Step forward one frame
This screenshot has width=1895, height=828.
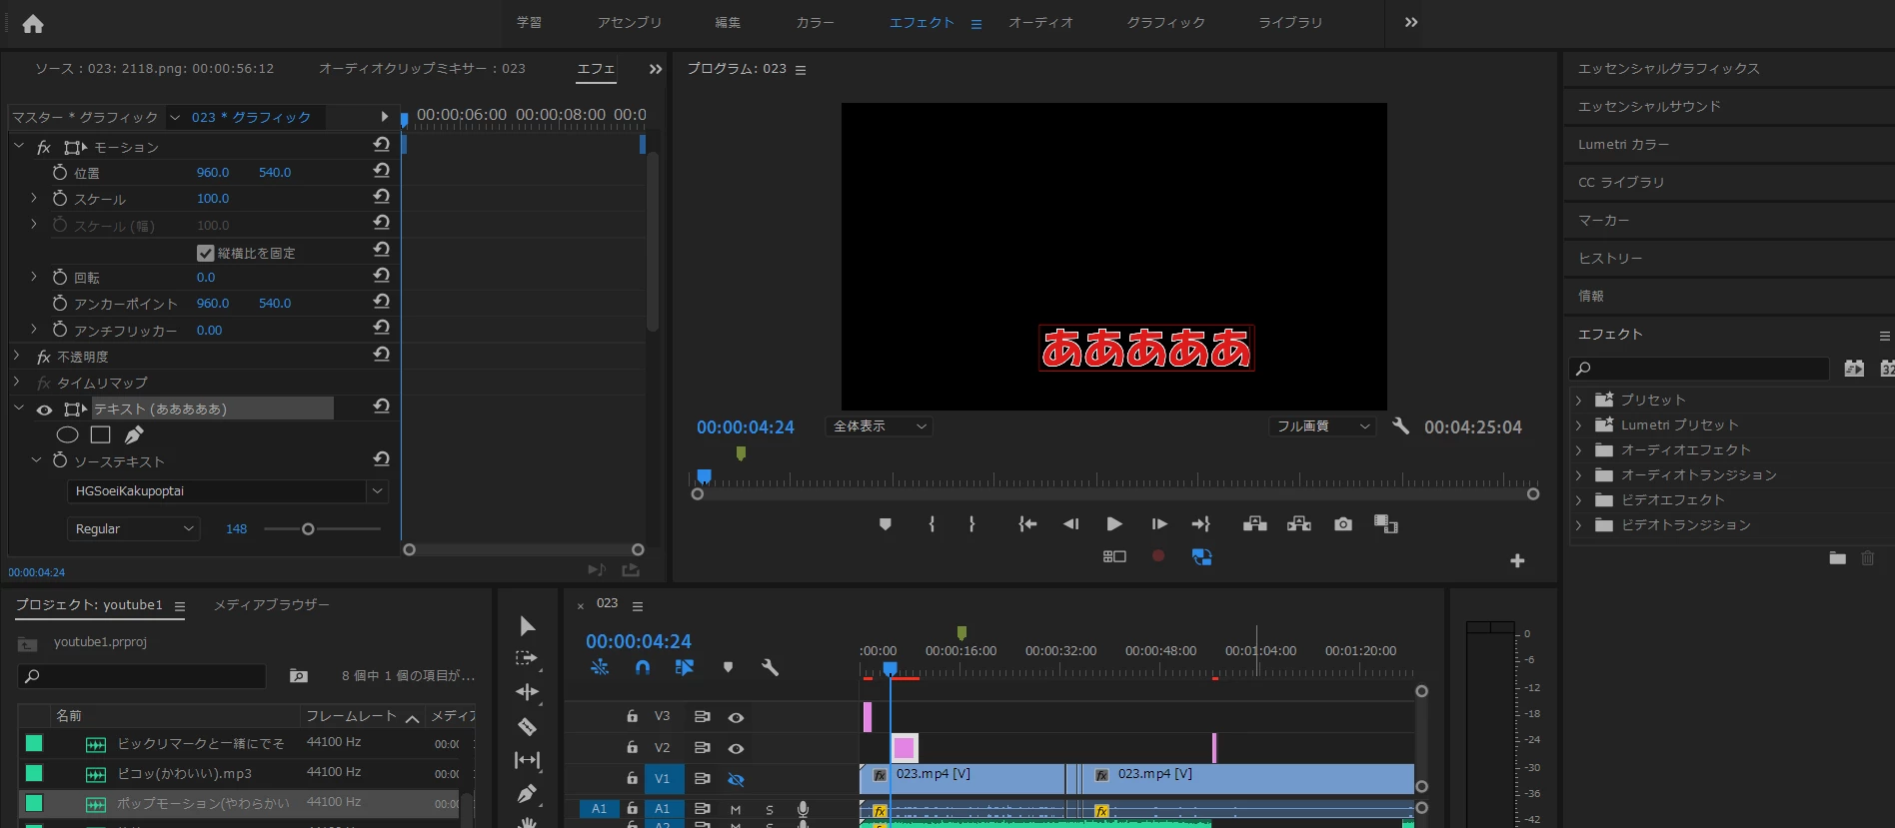coord(1159,524)
